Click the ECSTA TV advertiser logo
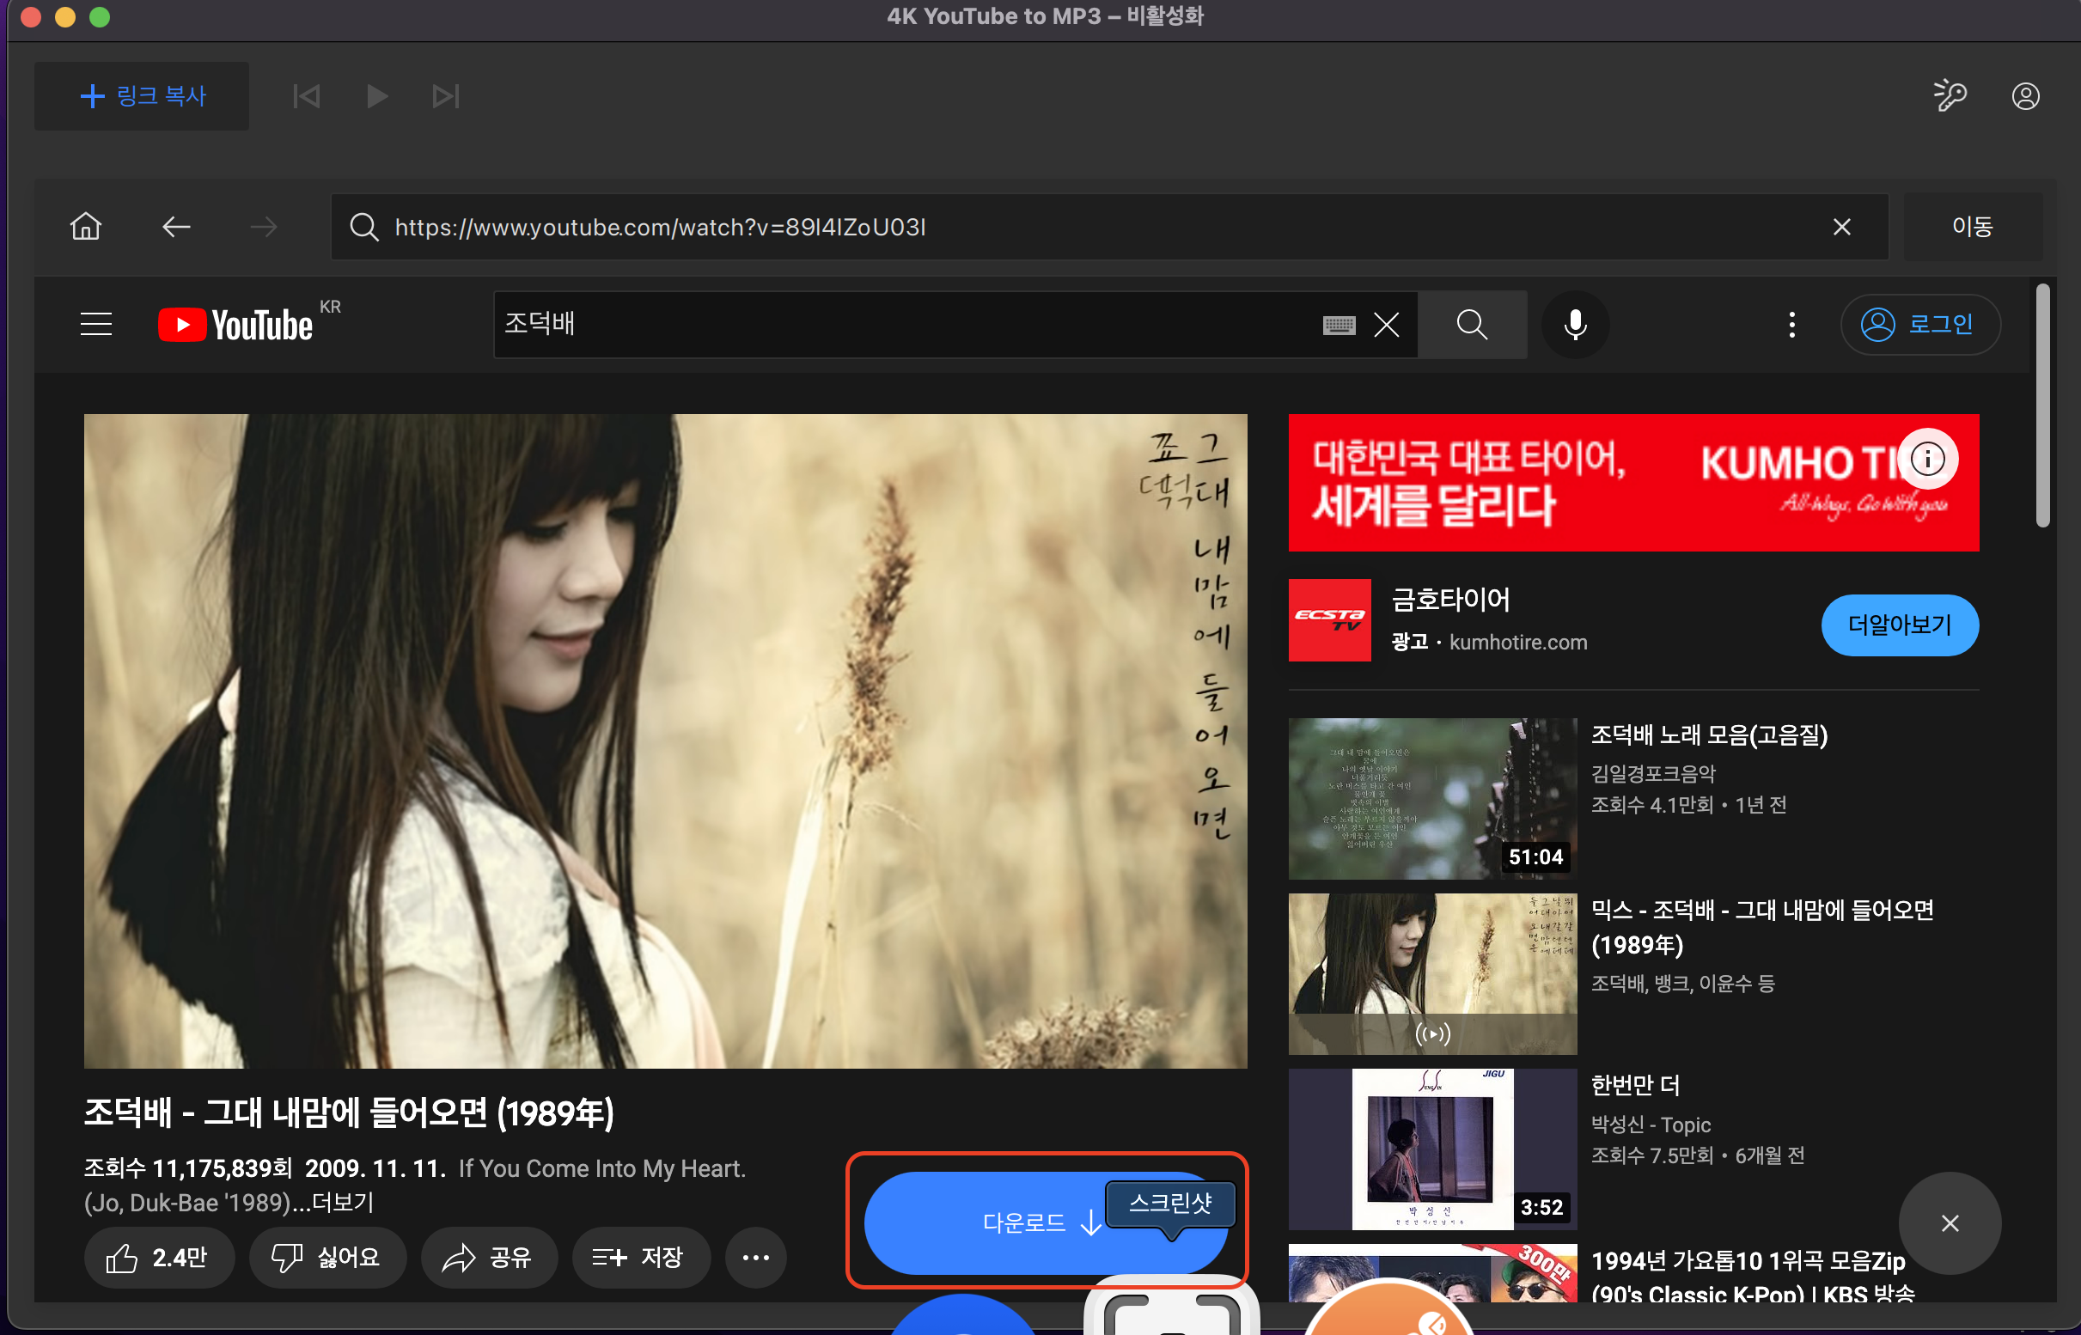 point(1329,620)
